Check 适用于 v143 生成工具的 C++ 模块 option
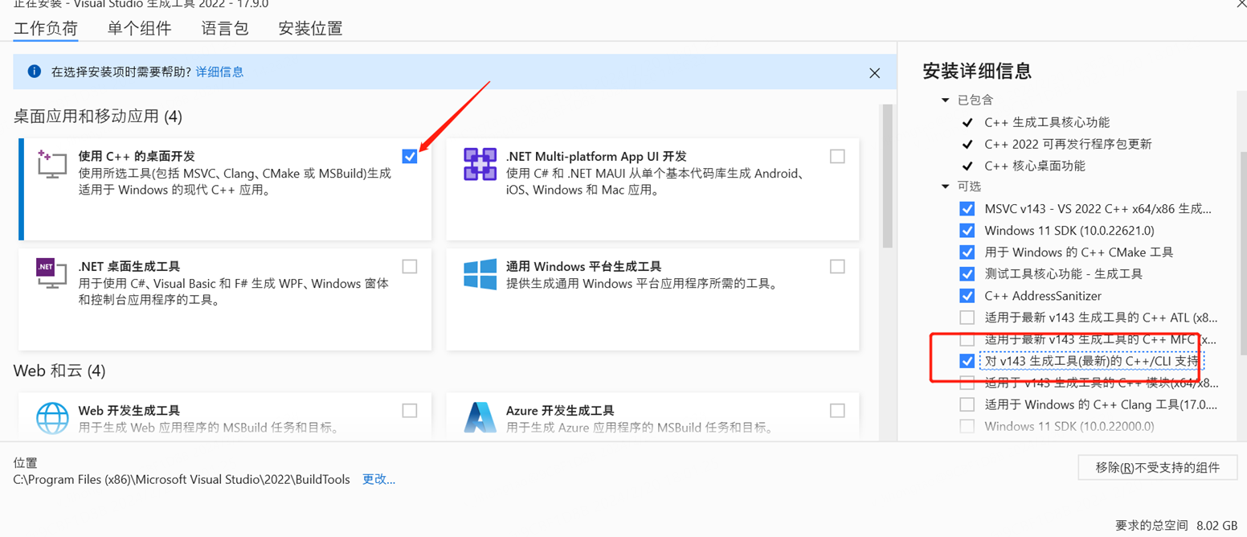Viewport: 1247px width, 537px height. [x=967, y=383]
